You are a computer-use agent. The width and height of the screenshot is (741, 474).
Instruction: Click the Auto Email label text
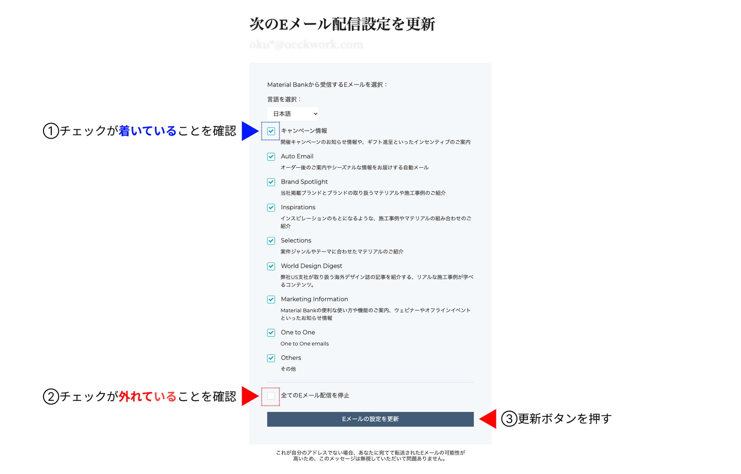[x=297, y=156]
